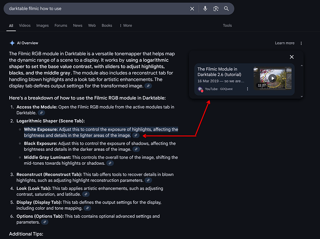Open source link for Display tab item
This screenshot has height=239, width=320.
pos(87,208)
